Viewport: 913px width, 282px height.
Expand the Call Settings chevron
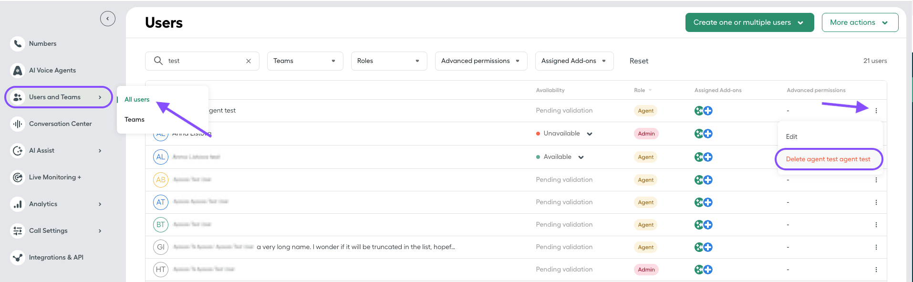(x=100, y=230)
